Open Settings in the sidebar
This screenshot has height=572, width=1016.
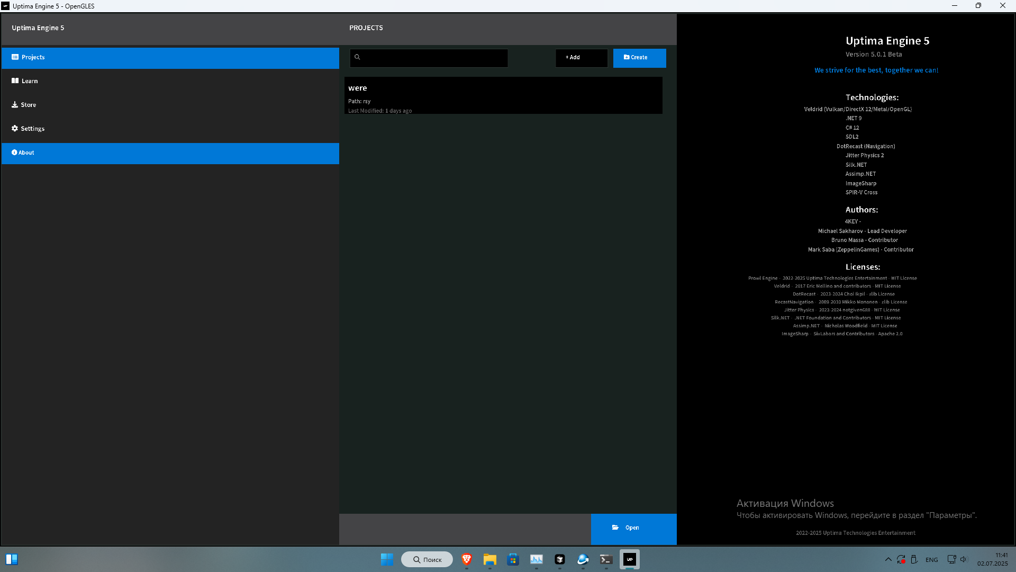(x=170, y=129)
